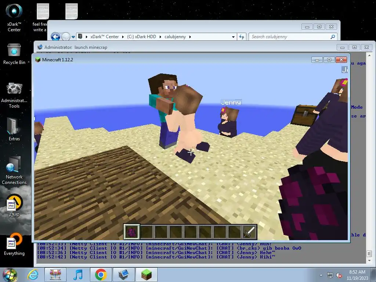376x282 pixels.
Task: Open the store-front icon on the taskbar
Action: click(55, 275)
